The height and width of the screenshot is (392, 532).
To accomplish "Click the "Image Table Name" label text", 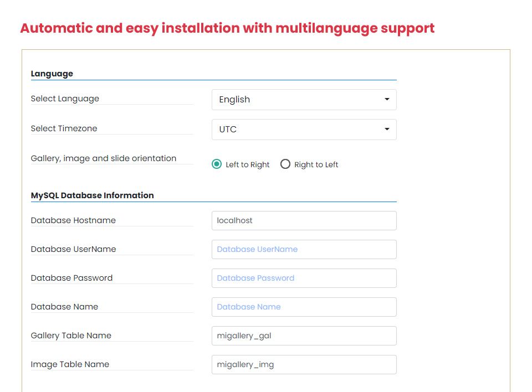I will coord(70,364).
